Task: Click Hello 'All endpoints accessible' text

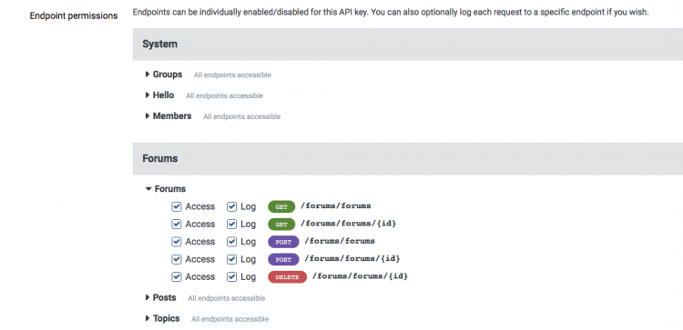Action: (224, 96)
